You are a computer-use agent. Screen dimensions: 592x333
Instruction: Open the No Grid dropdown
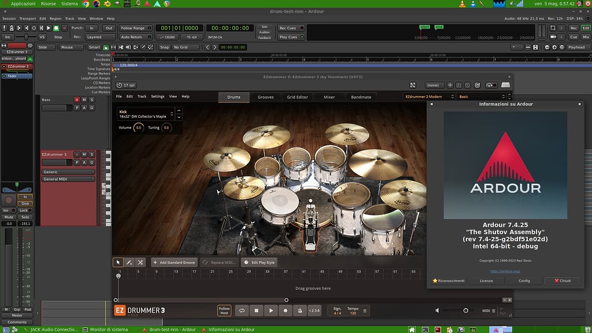click(x=186, y=47)
